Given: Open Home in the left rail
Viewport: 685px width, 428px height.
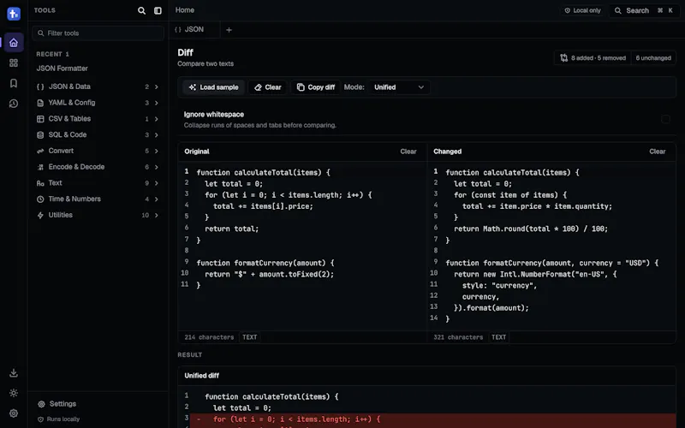Looking at the screenshot, I should [x=14, y=42].
